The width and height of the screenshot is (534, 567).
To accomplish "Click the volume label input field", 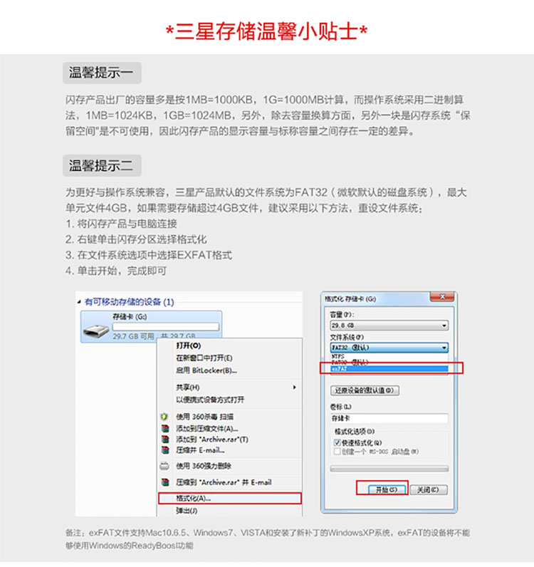I will click(x=389, y=418).
